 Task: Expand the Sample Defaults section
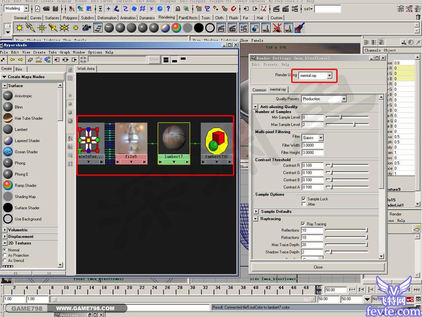coord(256,212)
